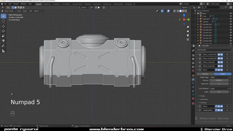The height and width of the screenshot is (131, 233).
Task: Toggle Main collection exclude checkbox
Action: (x=198, y=13)
